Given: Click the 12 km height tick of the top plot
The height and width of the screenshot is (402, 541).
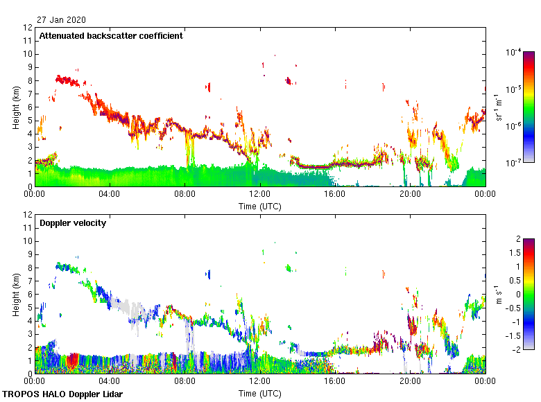Looking at the screenshot, I should [x=28, y=28].
